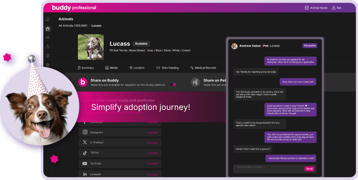Image resolution: width=358 pixels, height=180 pixels.
Task: Click the Available status badge
Action: 141,44
